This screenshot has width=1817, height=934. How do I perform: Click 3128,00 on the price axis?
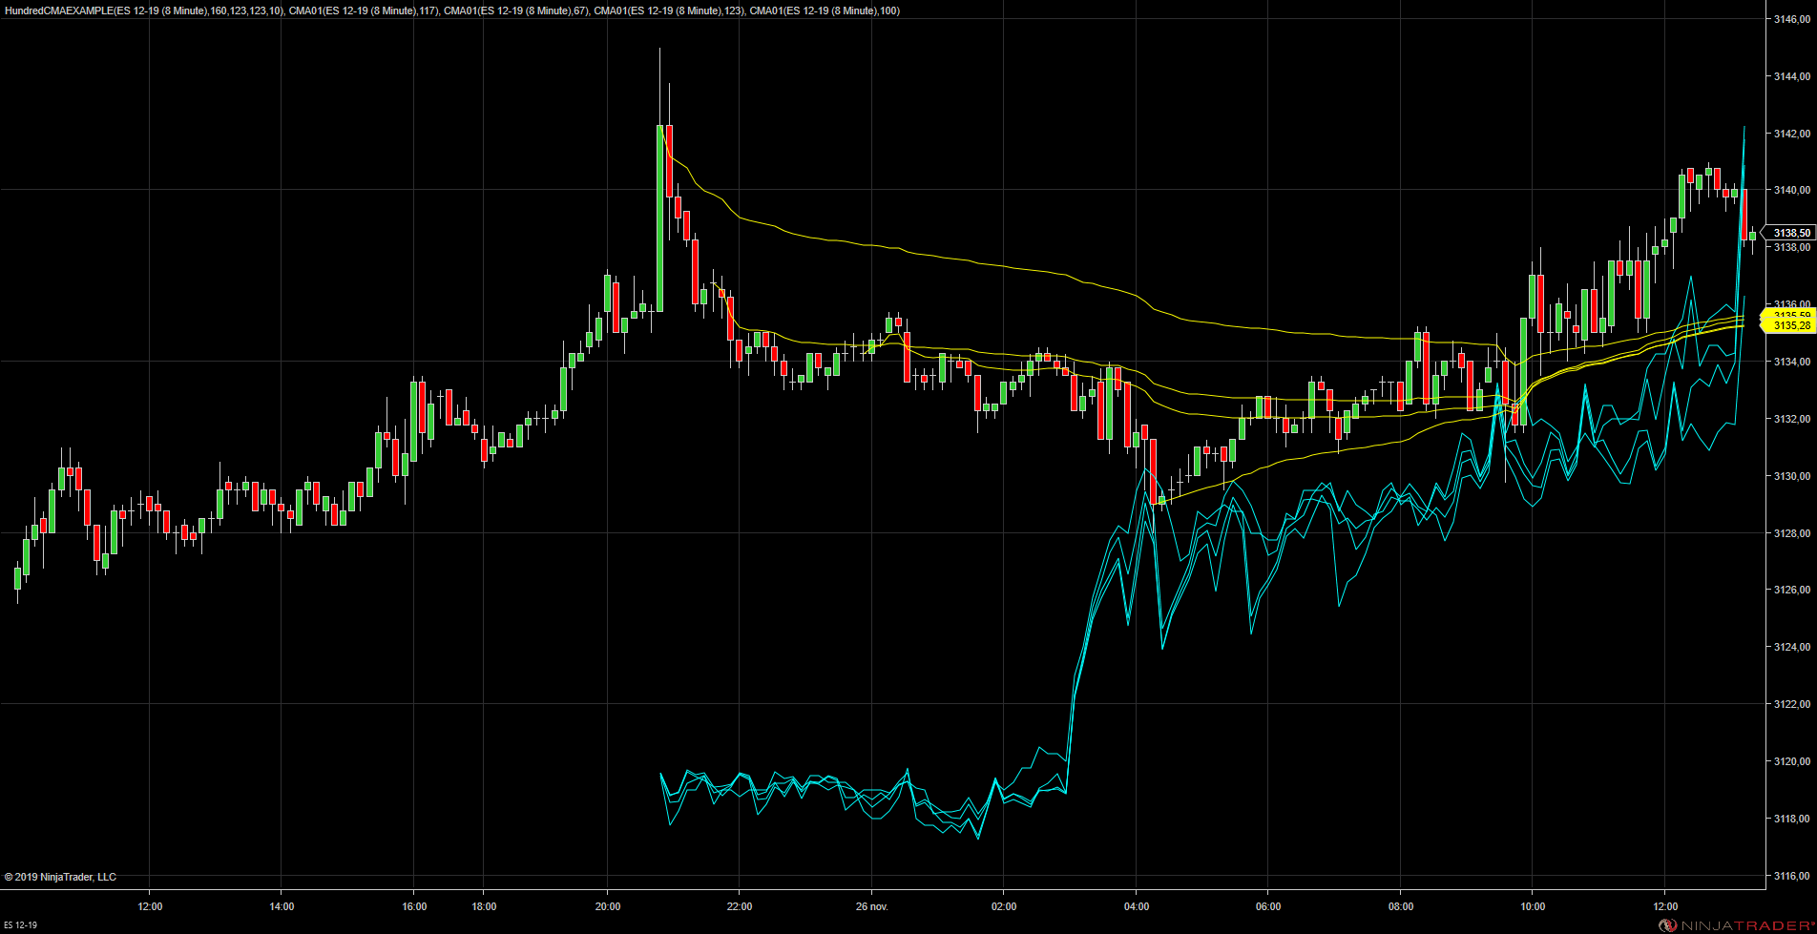tap(1791, 533)
